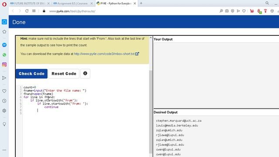Click code line with 'Enter the file name'

coord(55,90)
